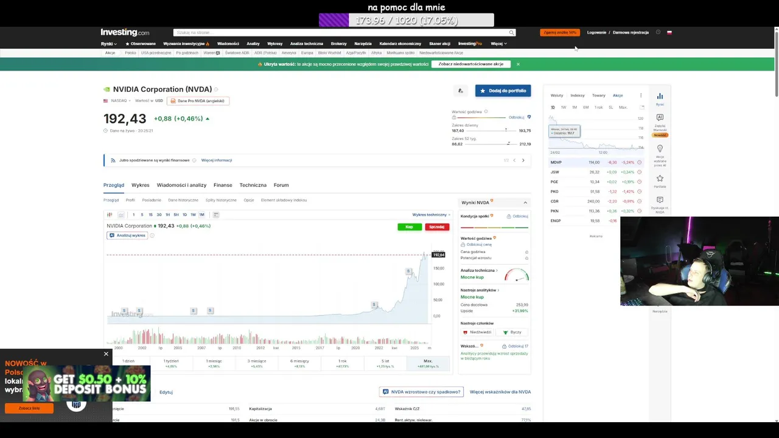
Task: Switch to the Techniczna tab
Action: [253, 185]
